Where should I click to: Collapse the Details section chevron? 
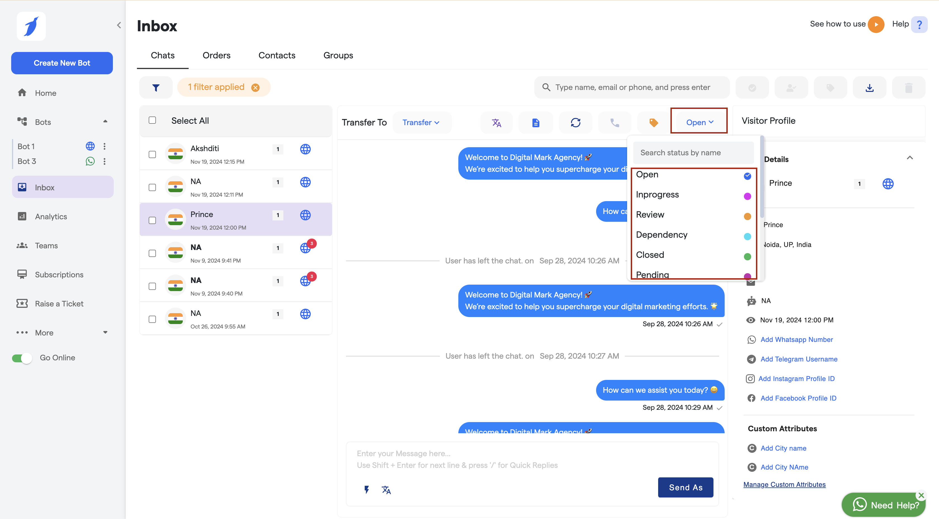(909, 158)
